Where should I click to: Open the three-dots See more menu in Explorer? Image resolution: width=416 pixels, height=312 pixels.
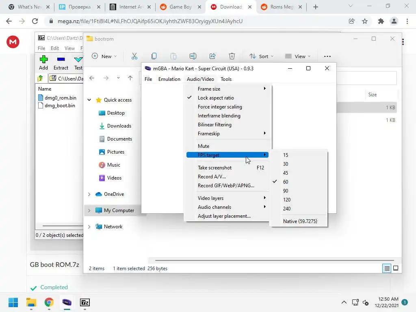pos(327,56)
